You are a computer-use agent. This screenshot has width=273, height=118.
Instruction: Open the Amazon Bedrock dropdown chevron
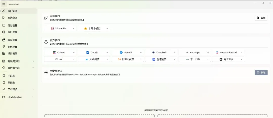(x=241, y=53)
